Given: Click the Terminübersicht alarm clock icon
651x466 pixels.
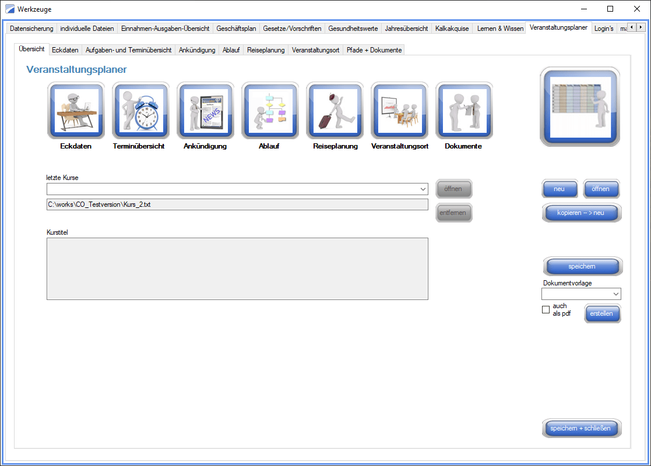Looking at the screenshot, I should pos(140,110).
